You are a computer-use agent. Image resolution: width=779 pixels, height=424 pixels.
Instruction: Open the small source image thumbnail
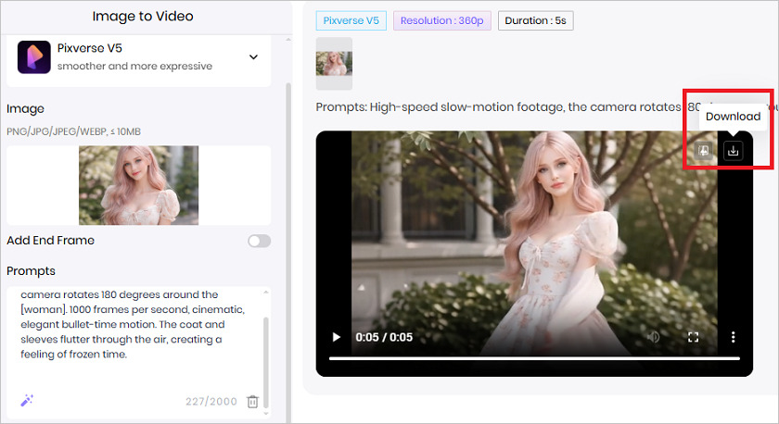click(x=334, y=64)
